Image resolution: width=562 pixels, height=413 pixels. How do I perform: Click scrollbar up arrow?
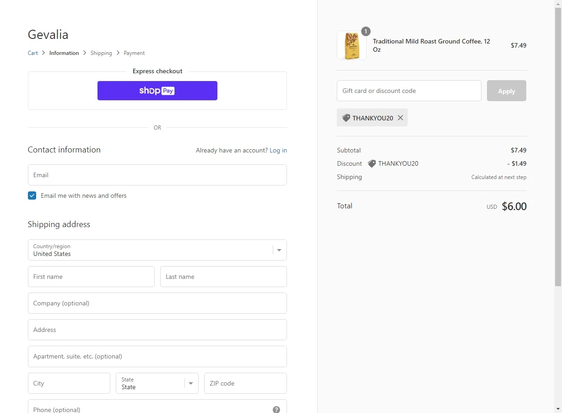(x=558, y=4)
